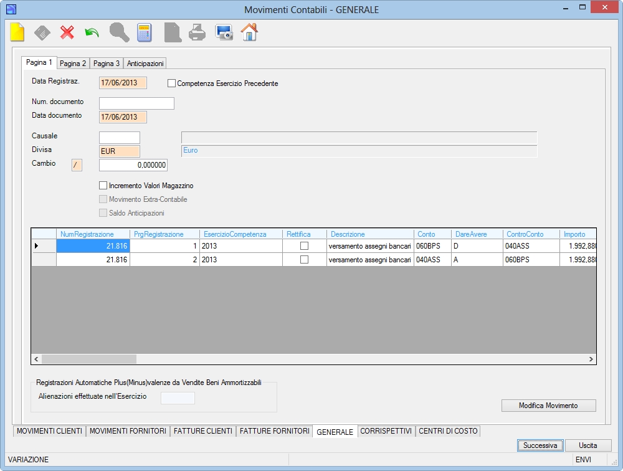Click the home house icon

(250, 32)
